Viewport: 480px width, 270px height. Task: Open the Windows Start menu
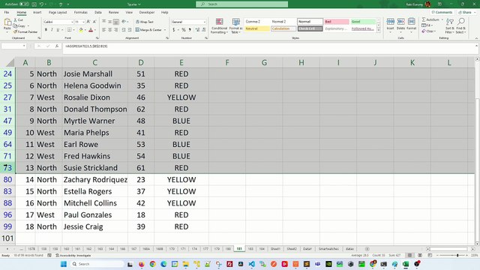pyautogui.click(x=64, y=264)
